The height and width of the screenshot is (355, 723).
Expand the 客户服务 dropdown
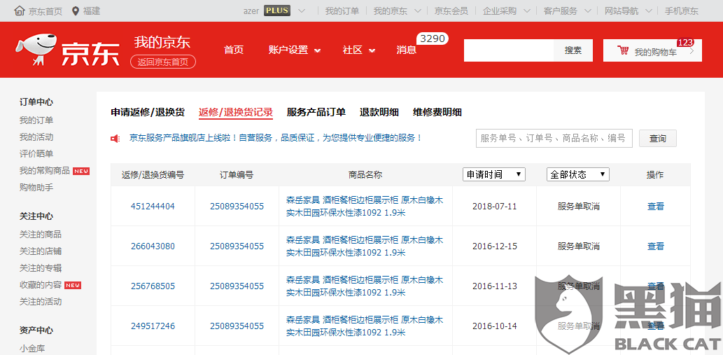pyautogui.click(x=588, y=11)
